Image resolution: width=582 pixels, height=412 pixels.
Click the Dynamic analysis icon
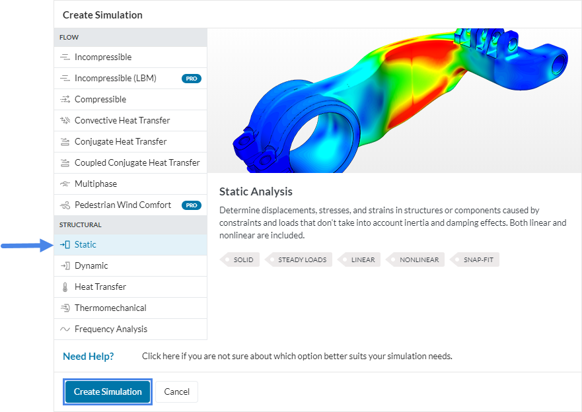coord(65,266)
